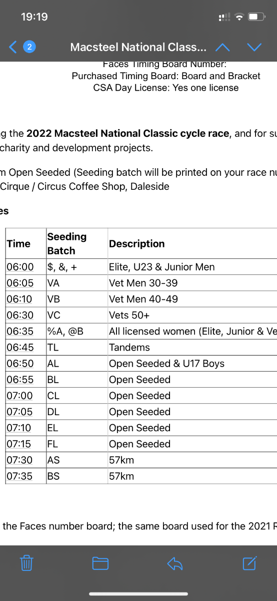Image resolution: width=277 pixels, height=601 pixels.
Task: Tap the Seeding Batch column header
Action: (67, 243)
